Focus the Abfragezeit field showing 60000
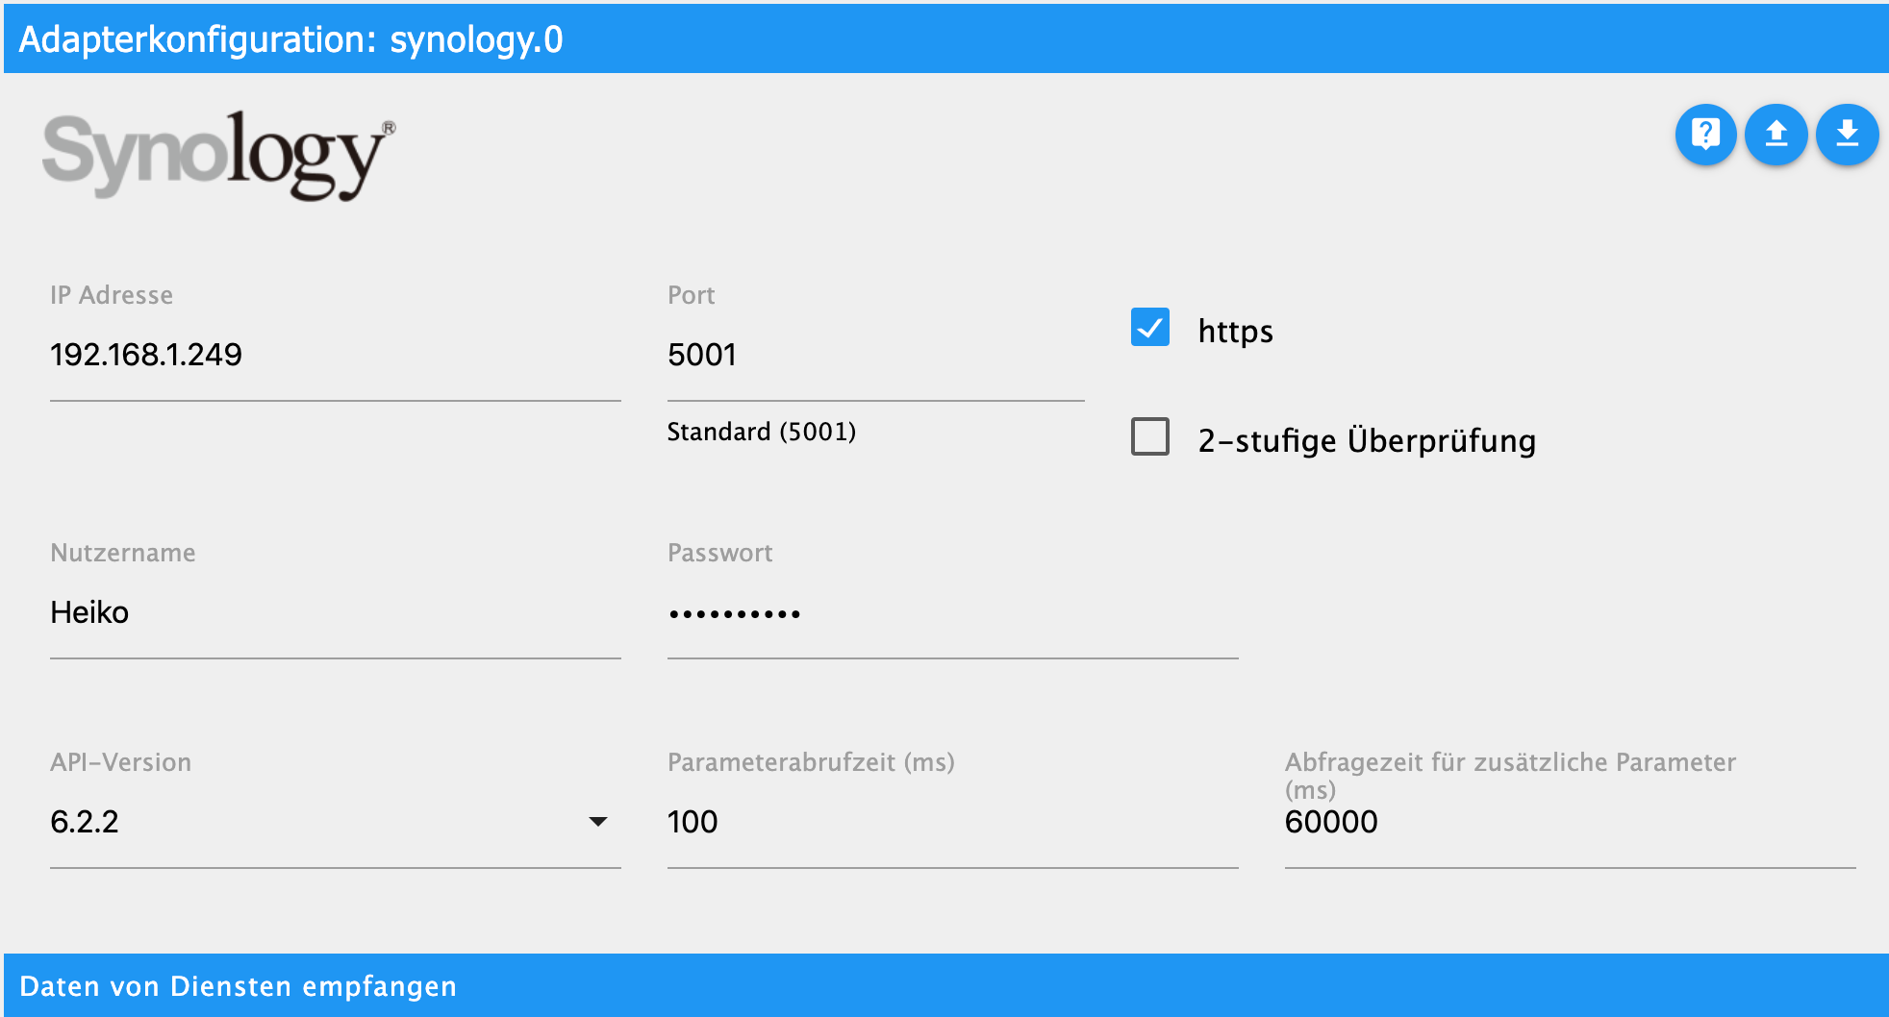1889x1017 pixels. tap(1570, 822)
